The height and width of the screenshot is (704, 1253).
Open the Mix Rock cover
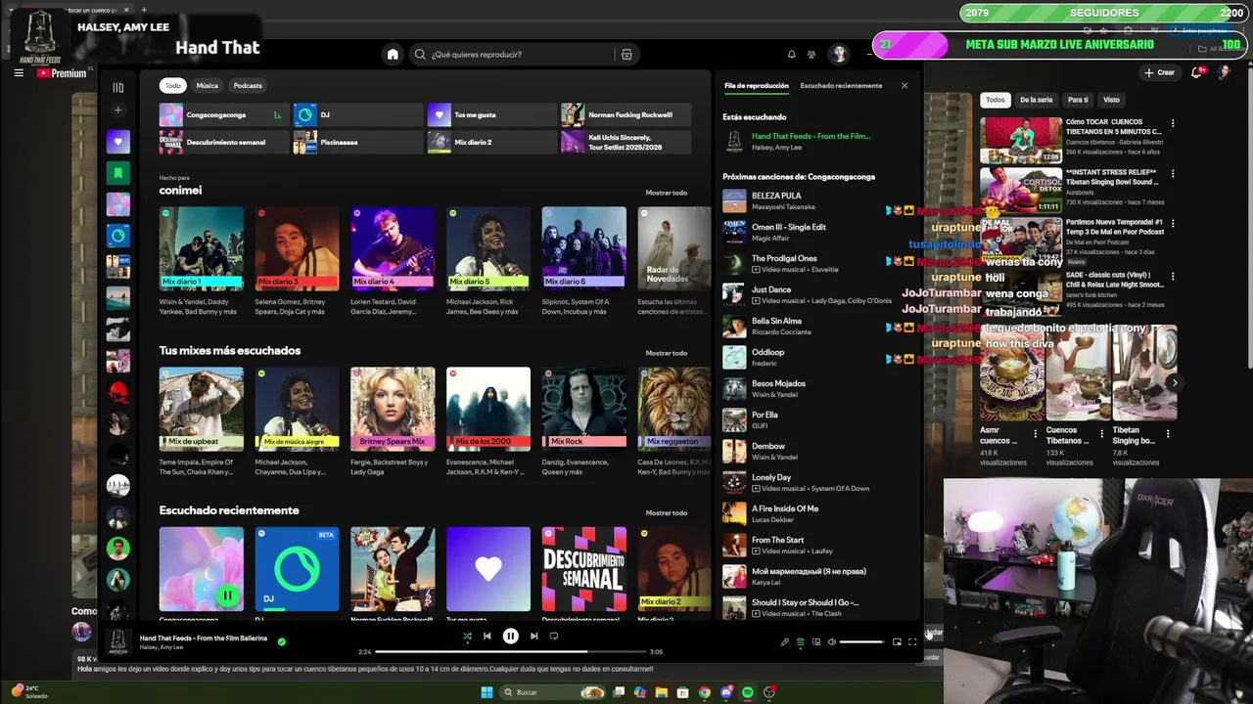(584, 409)
